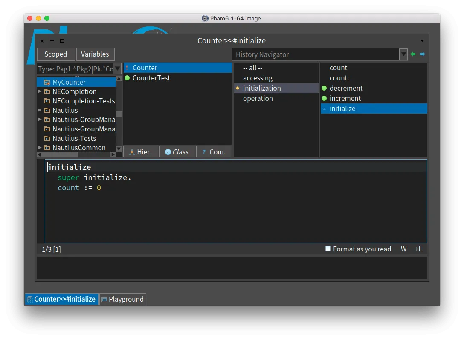Screen dimensions: 464x340
Task: Select the count: setter method
Action: click(x=374, y=78)
